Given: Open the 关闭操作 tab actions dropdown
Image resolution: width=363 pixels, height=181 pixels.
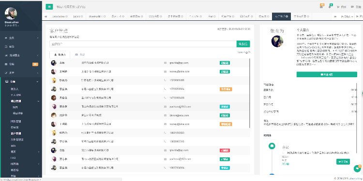Looking at the screenshot, I should pos(347,16).
